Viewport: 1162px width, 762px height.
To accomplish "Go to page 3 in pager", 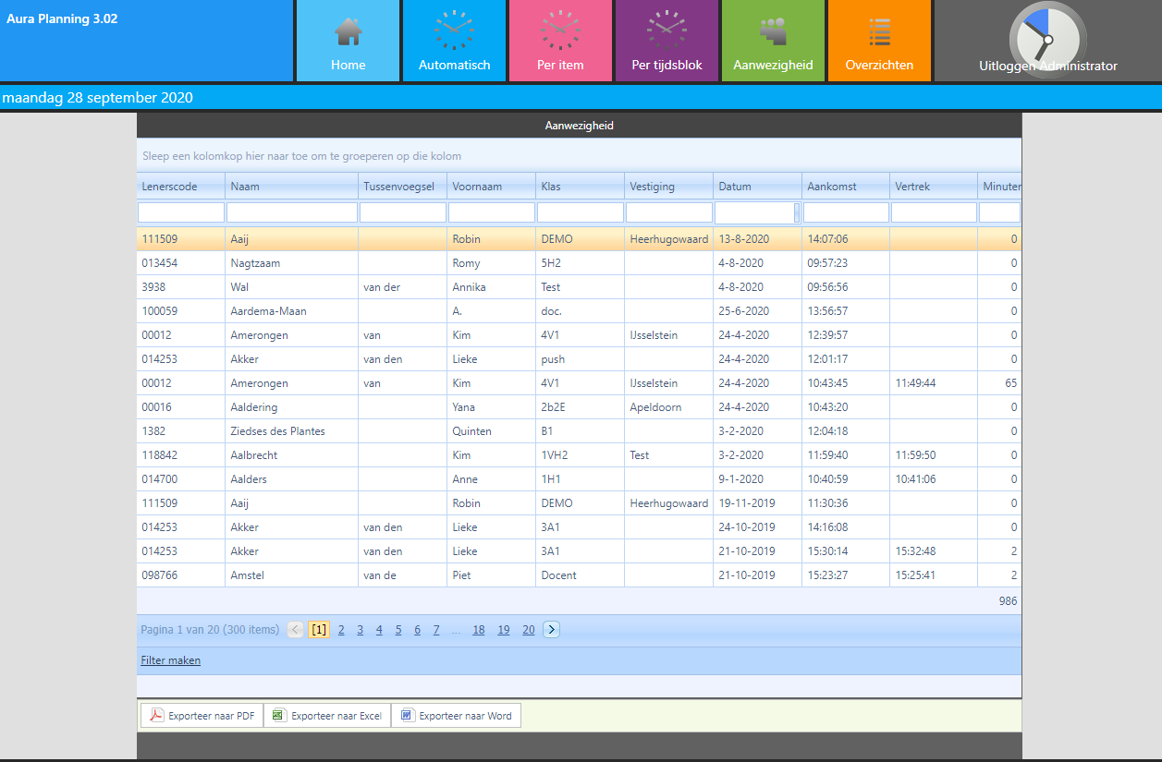I will (x=361, y=630).
